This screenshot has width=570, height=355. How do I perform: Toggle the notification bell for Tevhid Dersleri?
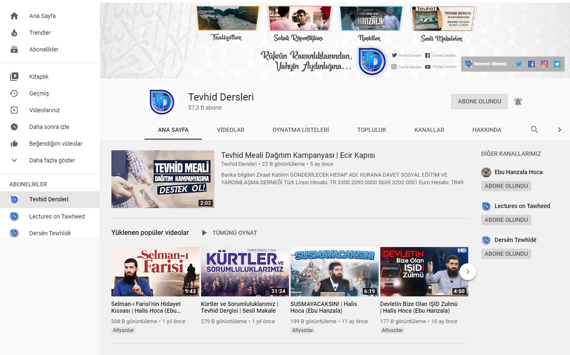[518, 101]
